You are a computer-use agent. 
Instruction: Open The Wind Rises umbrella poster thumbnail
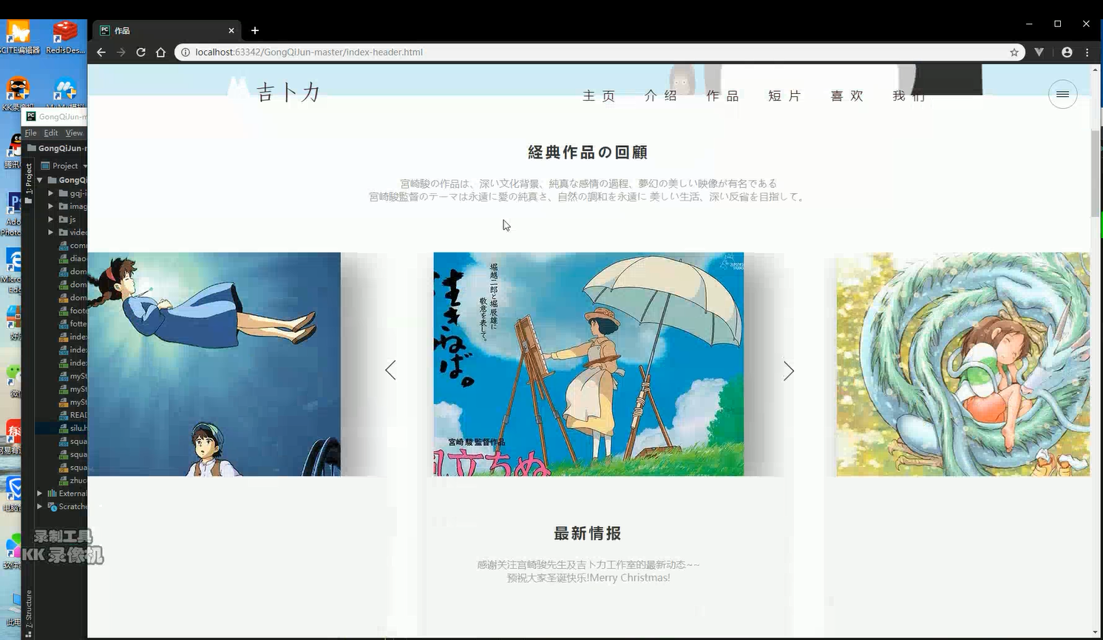tap(588, 364)
